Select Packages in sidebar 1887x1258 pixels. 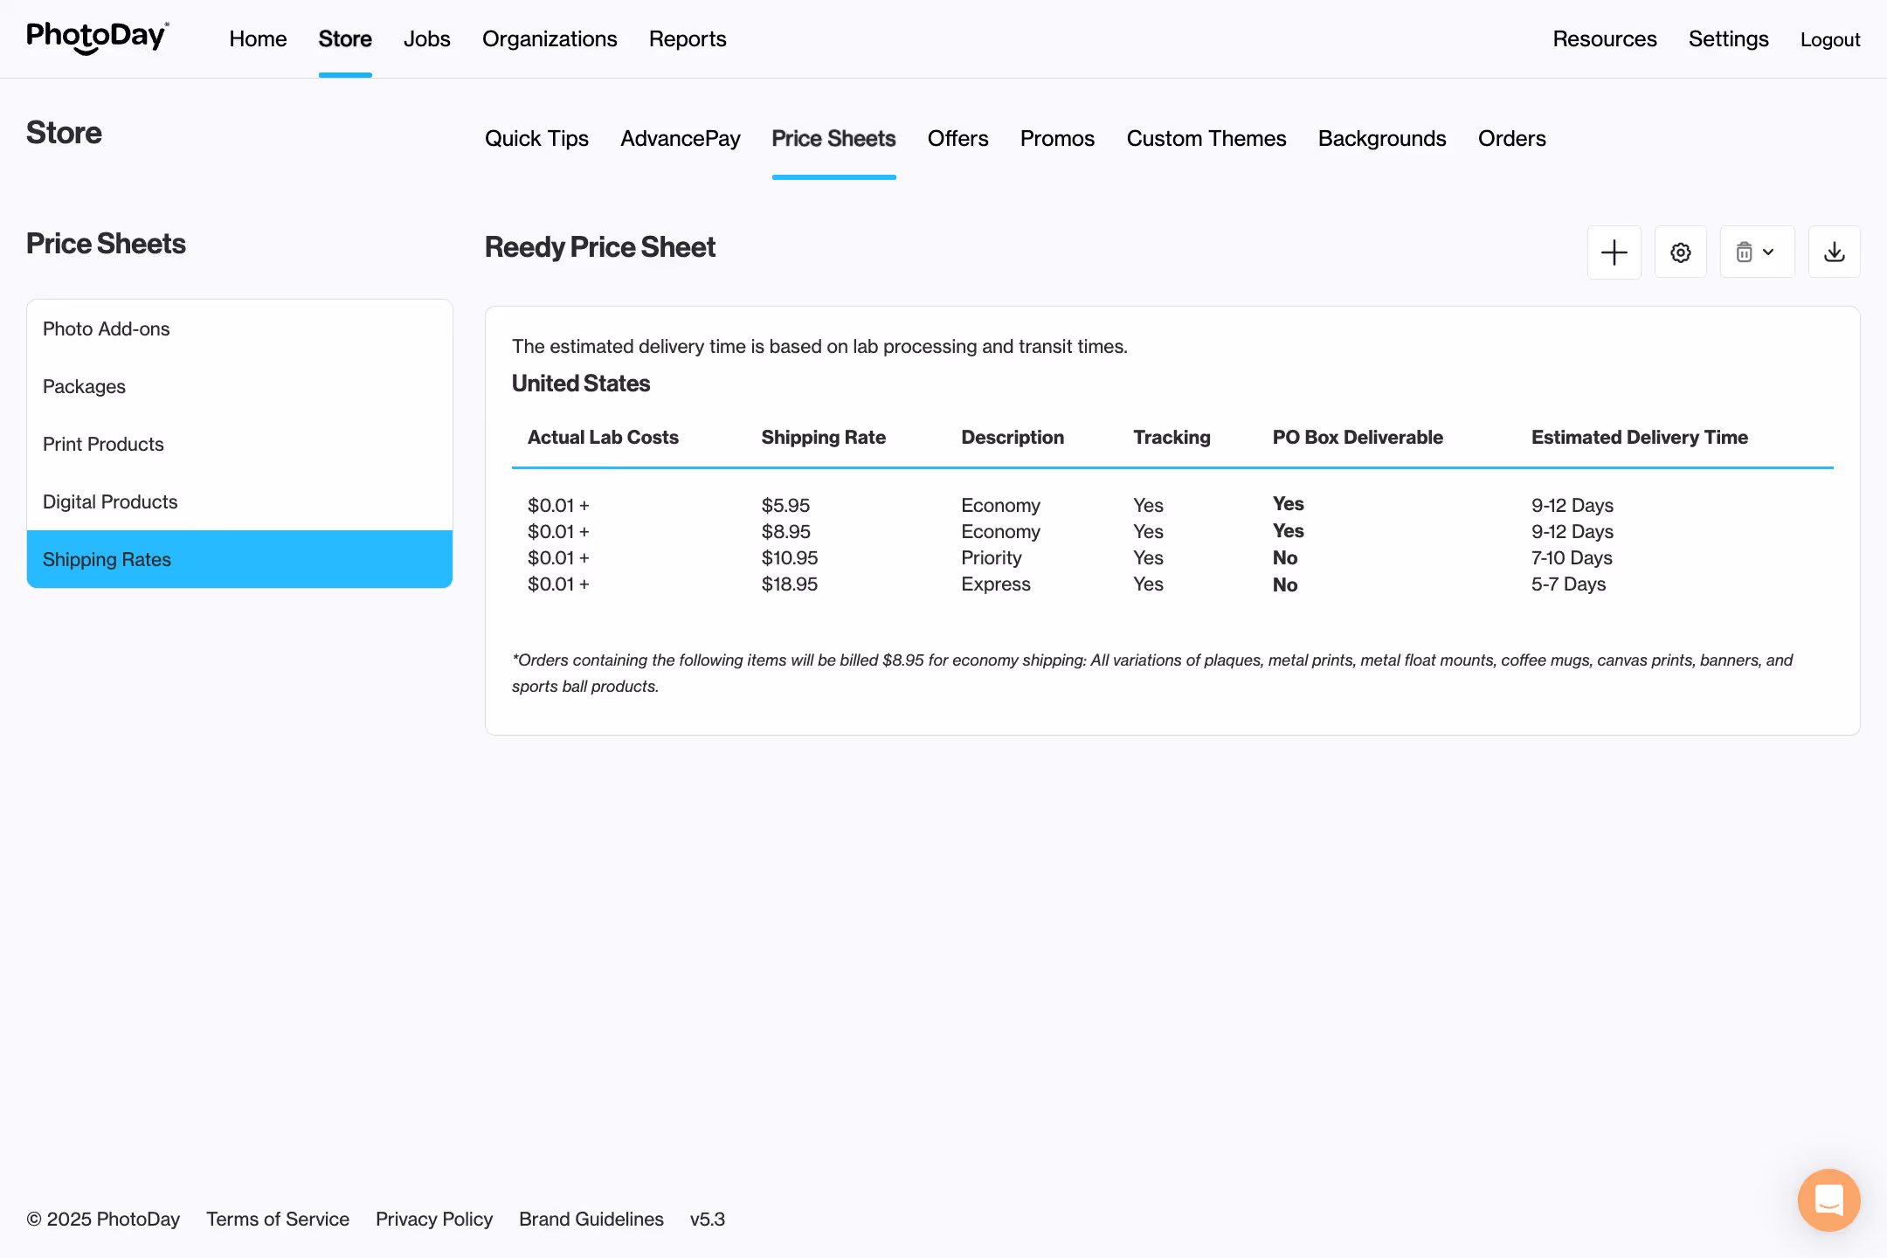click(239, 386)
